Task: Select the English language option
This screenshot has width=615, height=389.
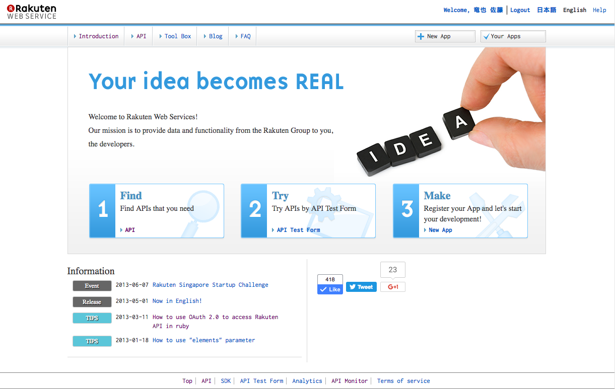Action: (x=575, y=10)
